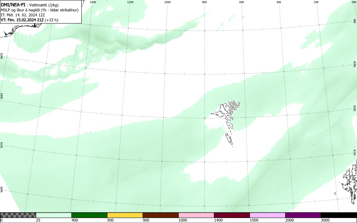Click the light green 25–400 legend swatch
This screenshot has height=223, width=357.
54,215
